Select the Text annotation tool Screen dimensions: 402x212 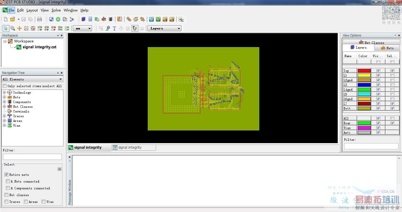114,28
